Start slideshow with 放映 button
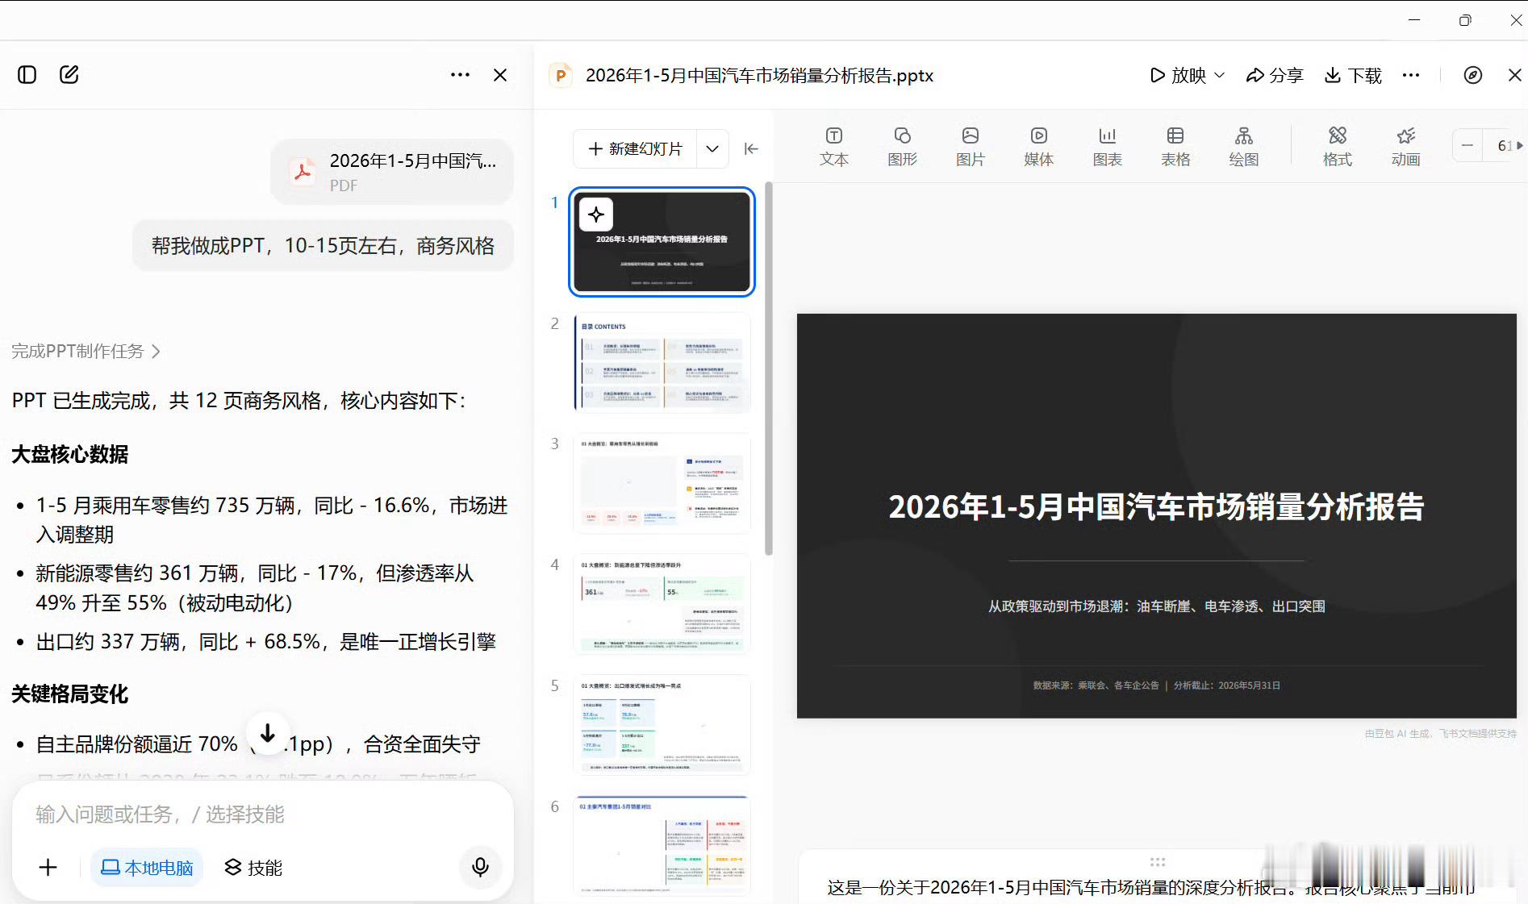 (1178, 76)
